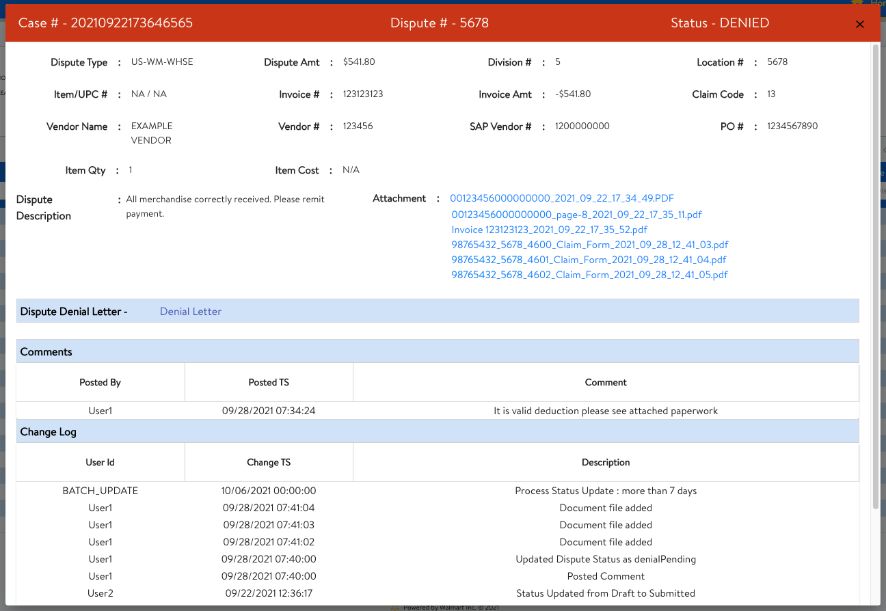Click the valid deduction comment text
886x611 pixels.
point(606,411)
